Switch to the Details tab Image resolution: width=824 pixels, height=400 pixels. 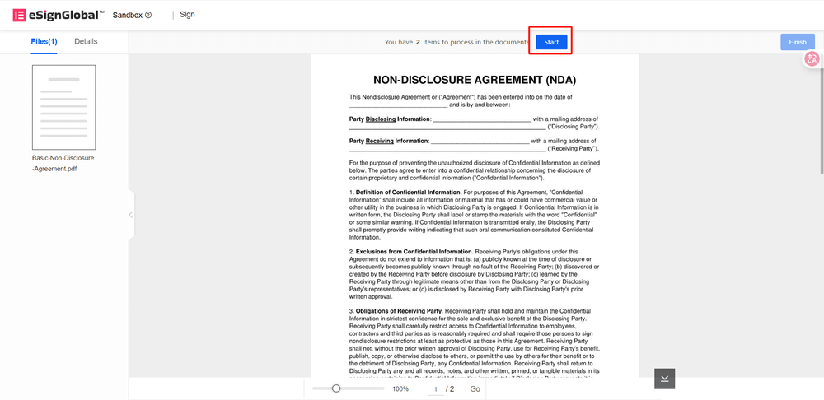click(86, 41)
